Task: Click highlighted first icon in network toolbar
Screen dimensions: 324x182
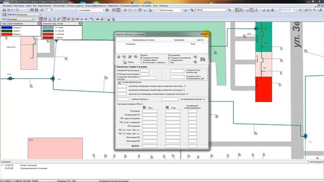Action: pyautogui.click(x=41, y=19)
